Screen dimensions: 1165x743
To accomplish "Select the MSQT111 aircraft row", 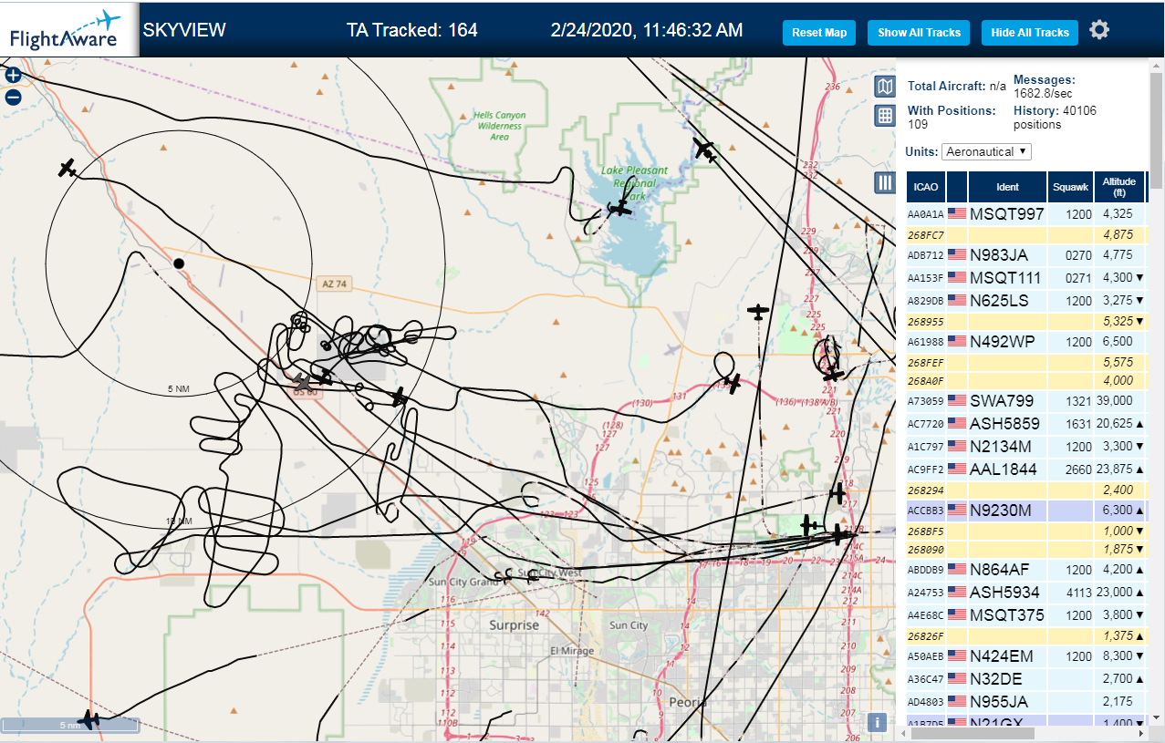I will 1026,277.
